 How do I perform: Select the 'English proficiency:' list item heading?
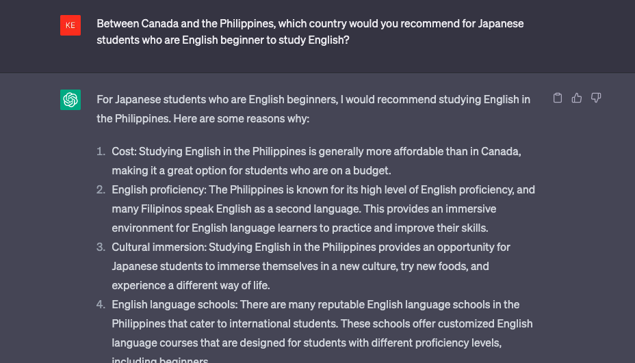pos(159,190)
